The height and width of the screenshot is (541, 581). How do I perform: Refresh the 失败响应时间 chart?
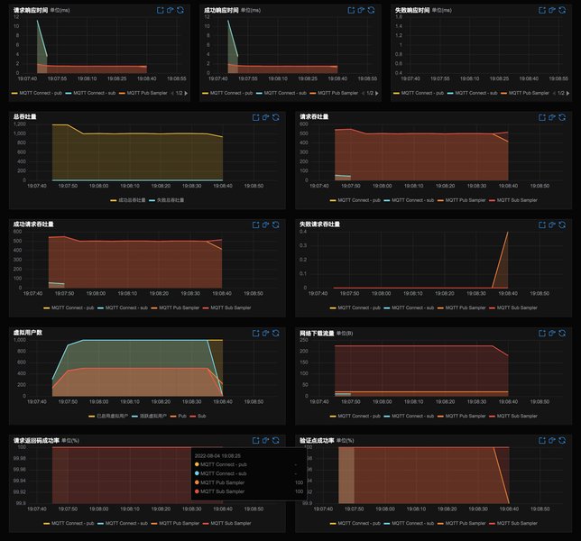coord(562,10)
